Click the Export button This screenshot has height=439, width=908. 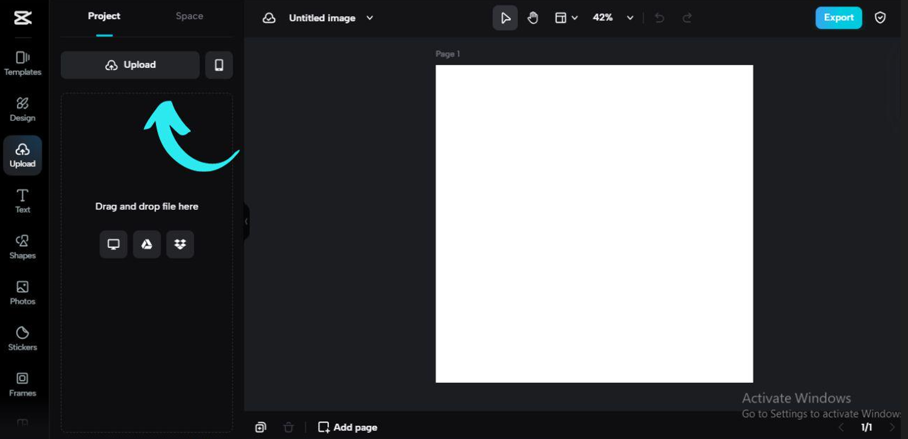838,18
